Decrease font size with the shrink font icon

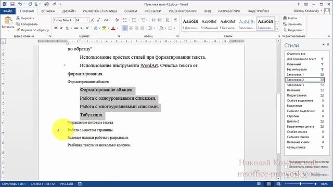[98, 20]
